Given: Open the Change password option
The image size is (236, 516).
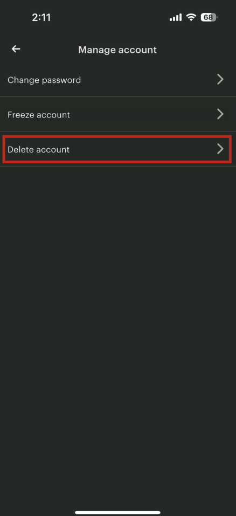Looking at the screenshot, I should 118,80.
